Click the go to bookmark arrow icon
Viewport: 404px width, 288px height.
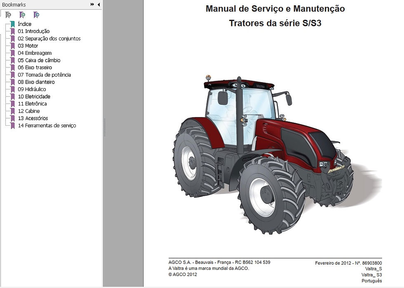pos(36,15)
